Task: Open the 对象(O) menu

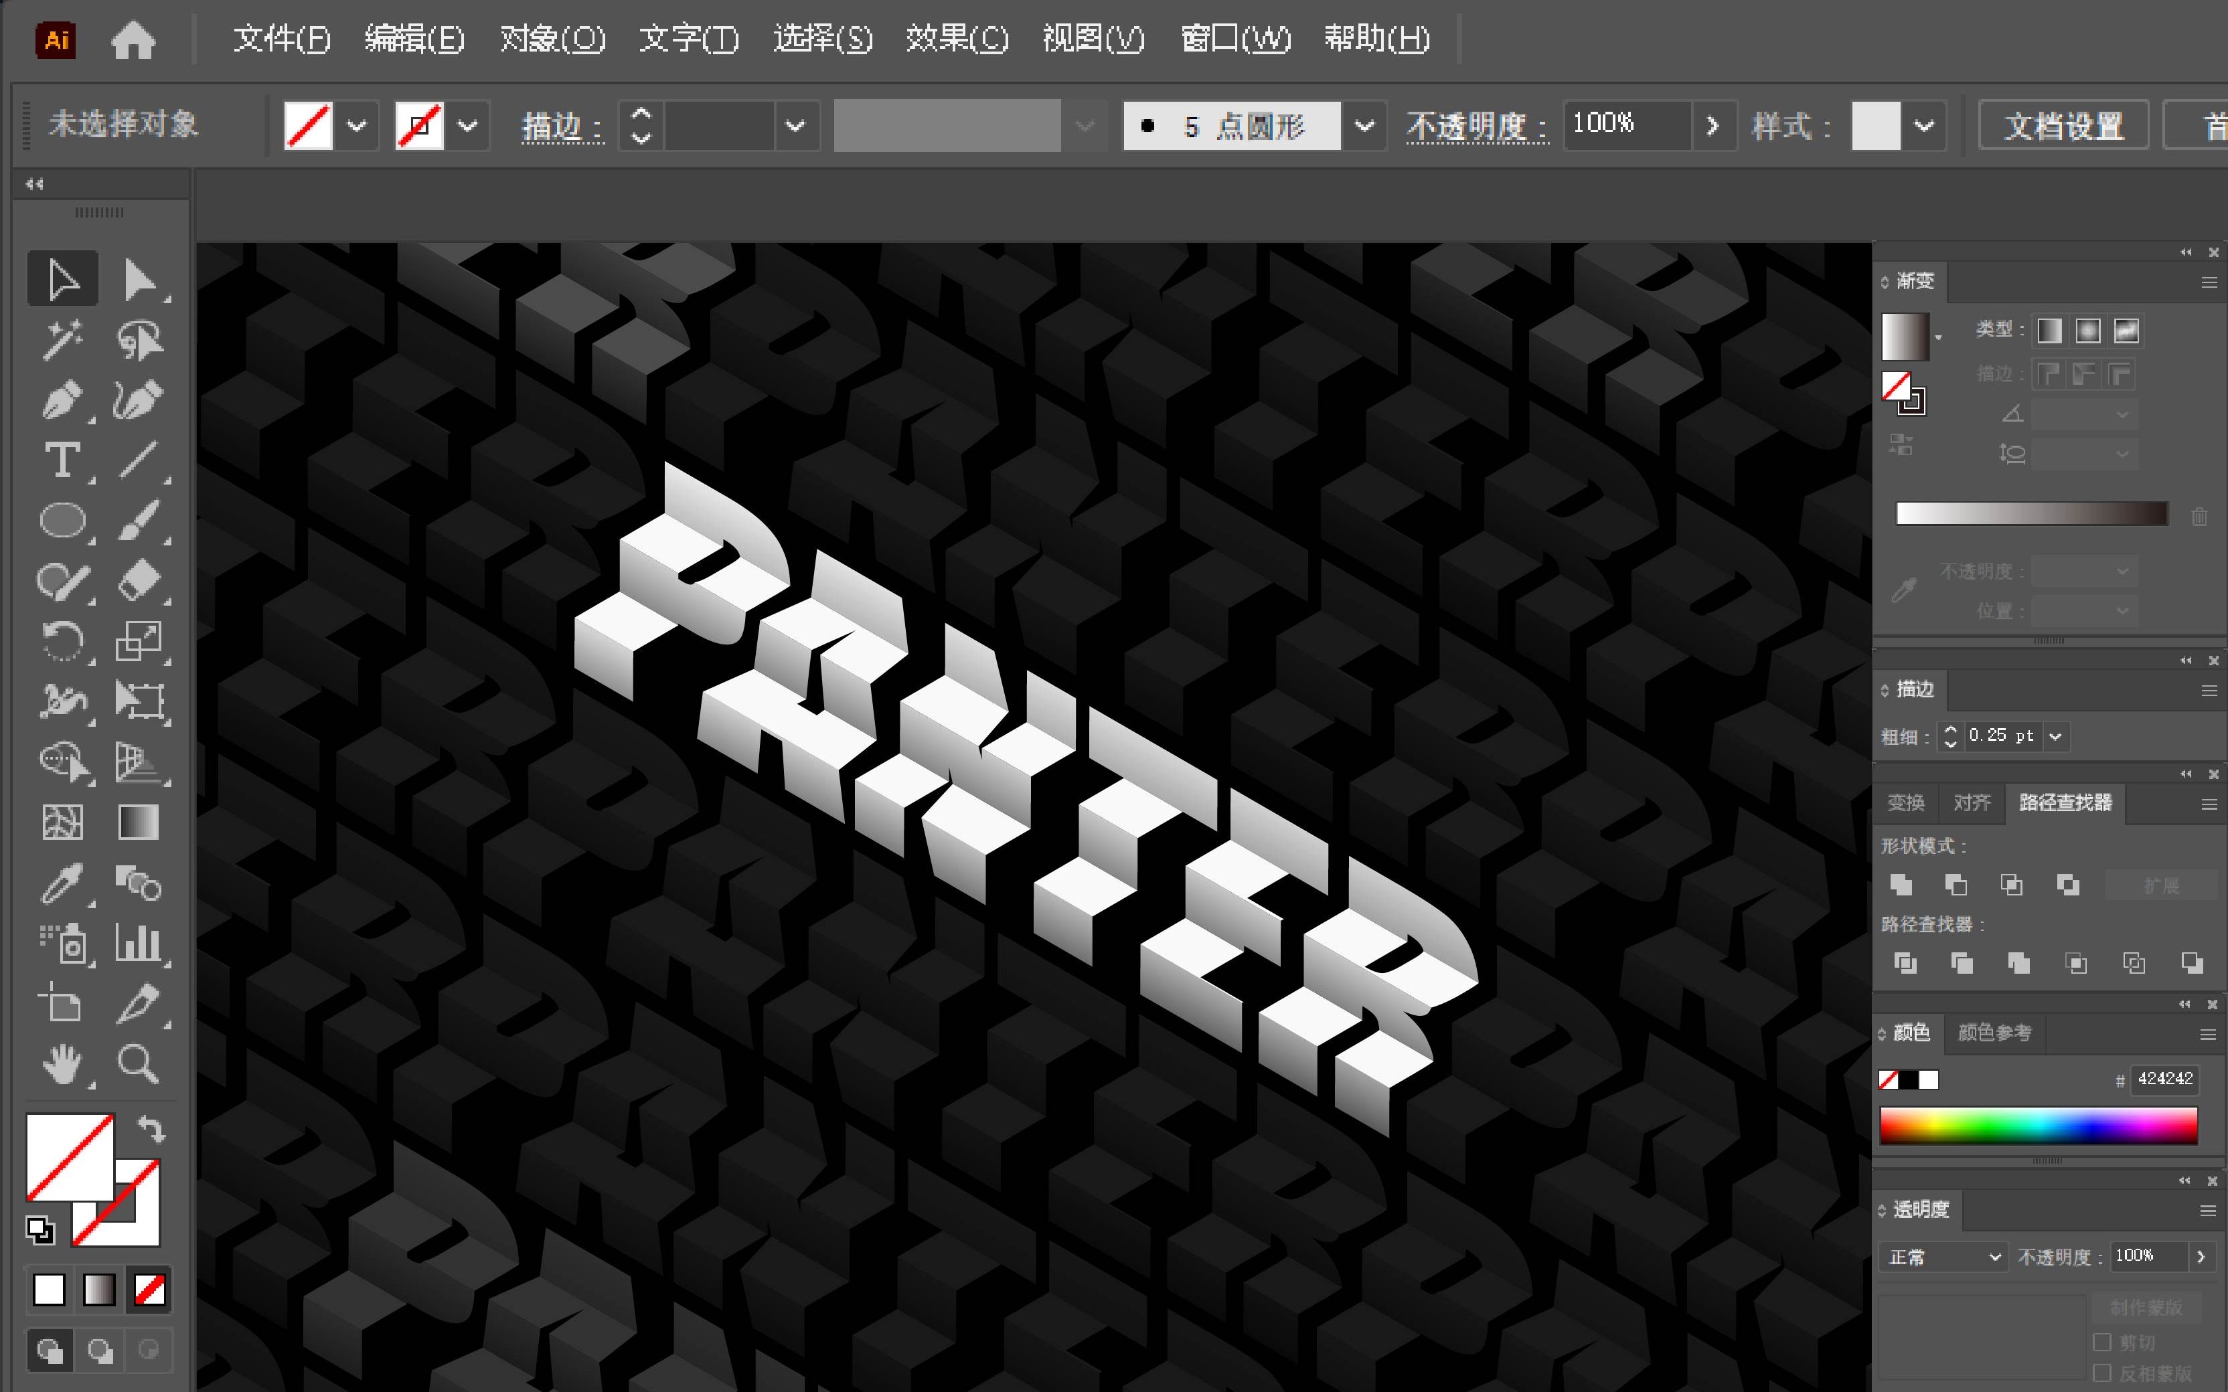Action: click(552, 39)
